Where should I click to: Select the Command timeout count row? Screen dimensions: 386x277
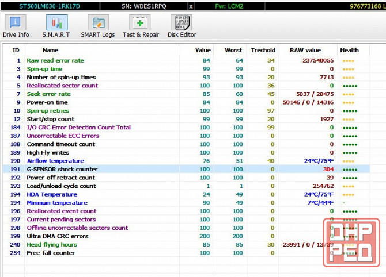click(x=186, y=144)
